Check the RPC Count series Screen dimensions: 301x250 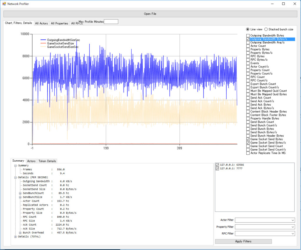click(248, 77)
